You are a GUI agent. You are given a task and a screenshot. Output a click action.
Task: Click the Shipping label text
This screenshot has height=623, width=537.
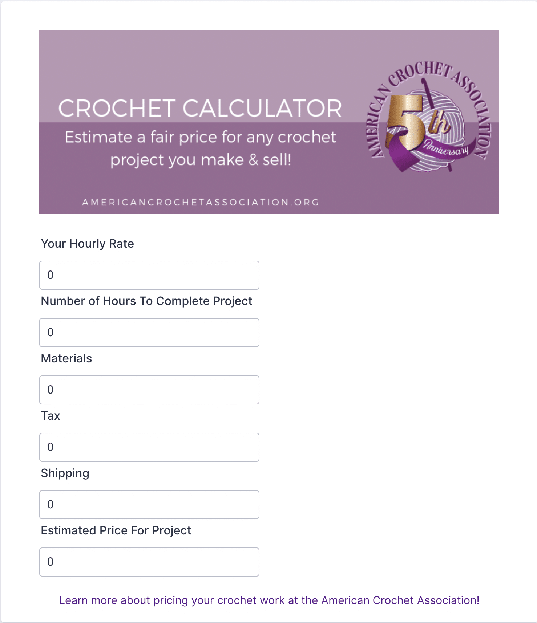click(x=65, y=473)
